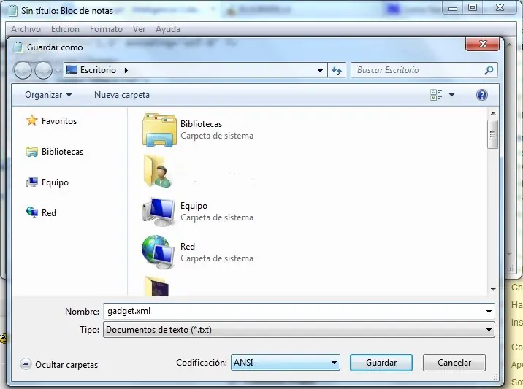Click the refresh arrows icon beside address bar
The image size is (523, 389).
(337, 70)
